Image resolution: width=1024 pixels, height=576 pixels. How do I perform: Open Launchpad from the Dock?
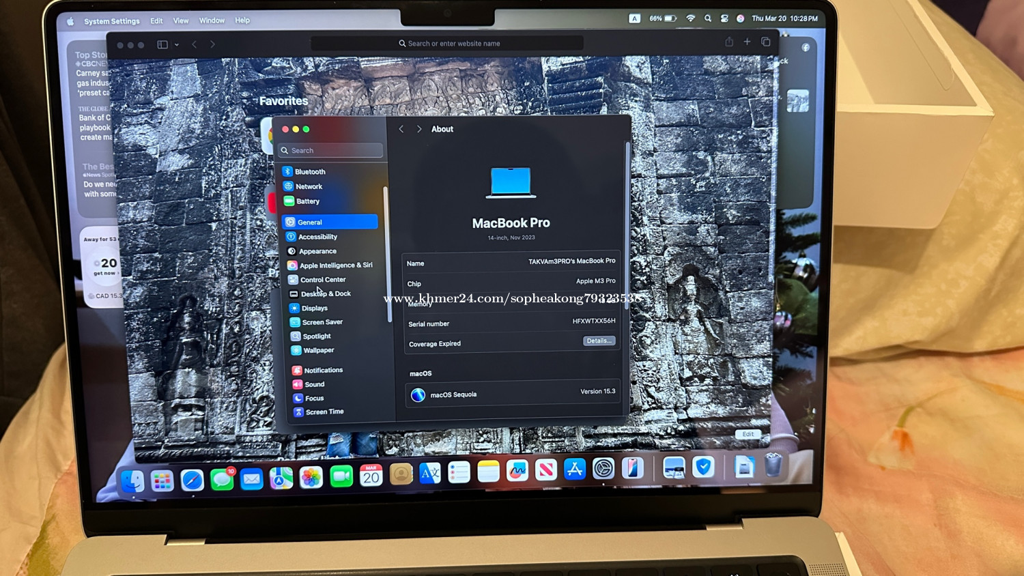162,481
